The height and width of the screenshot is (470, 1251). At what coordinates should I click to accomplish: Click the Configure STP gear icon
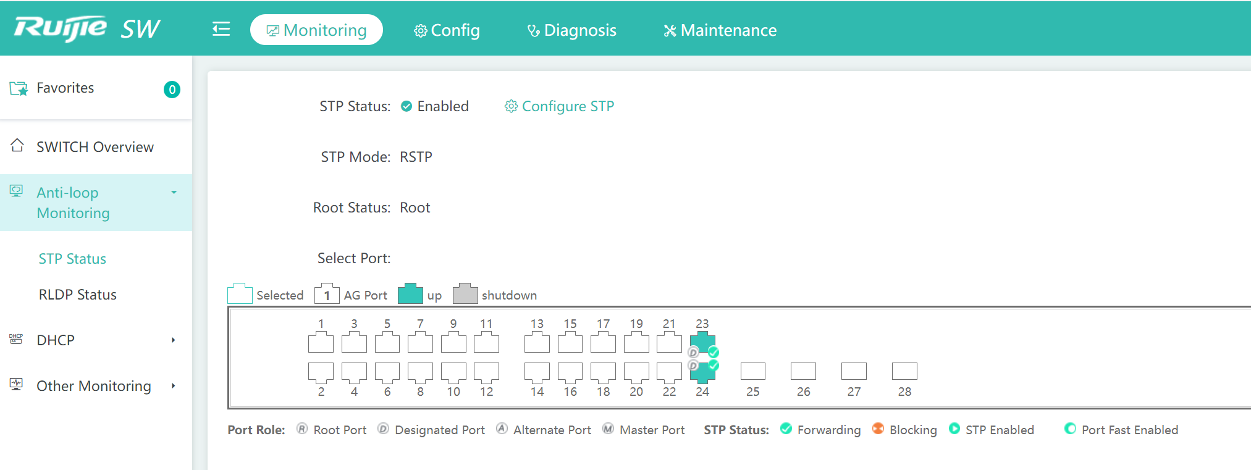(x=511, y=106)
